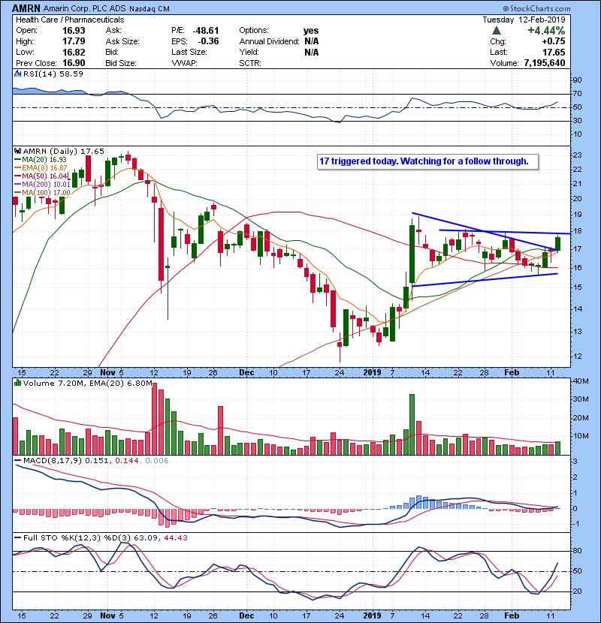Click the tallest red volume bar in November
This screenshot has width=601, height=623.
click(x=154, y=419)
